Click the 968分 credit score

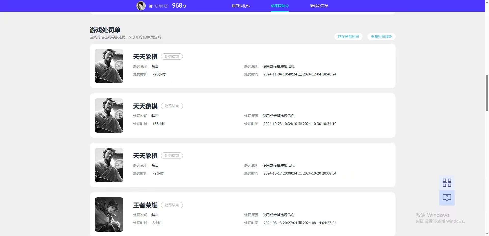(179, 6)
